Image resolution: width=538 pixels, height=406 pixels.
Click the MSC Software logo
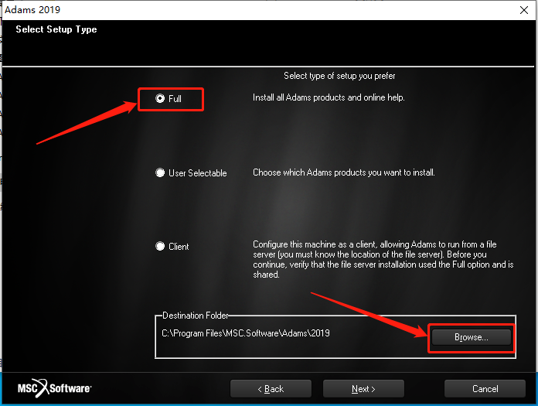coord(55,388)
